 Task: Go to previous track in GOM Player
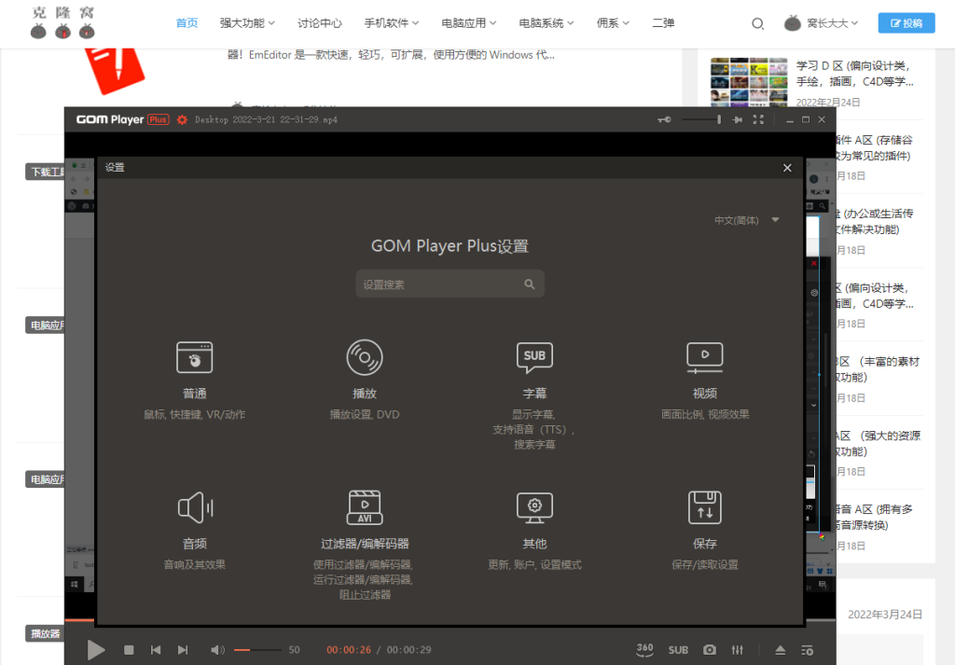pos(156,650)
